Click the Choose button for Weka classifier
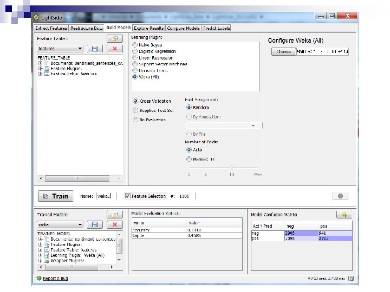Screen dimensions: 390x292 click(283, 52)
